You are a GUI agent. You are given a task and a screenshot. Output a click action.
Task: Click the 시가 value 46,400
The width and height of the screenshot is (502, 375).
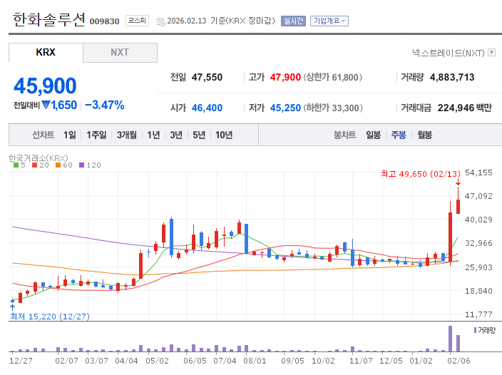point(207,108)
